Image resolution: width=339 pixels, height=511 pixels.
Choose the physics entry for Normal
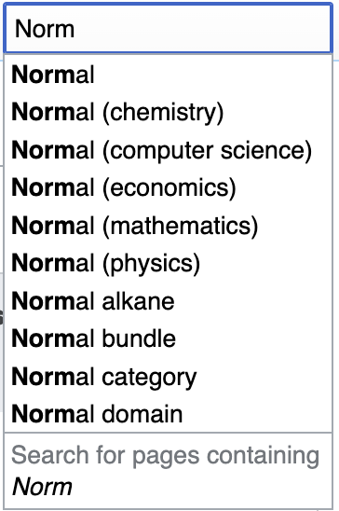click(169, 264)
